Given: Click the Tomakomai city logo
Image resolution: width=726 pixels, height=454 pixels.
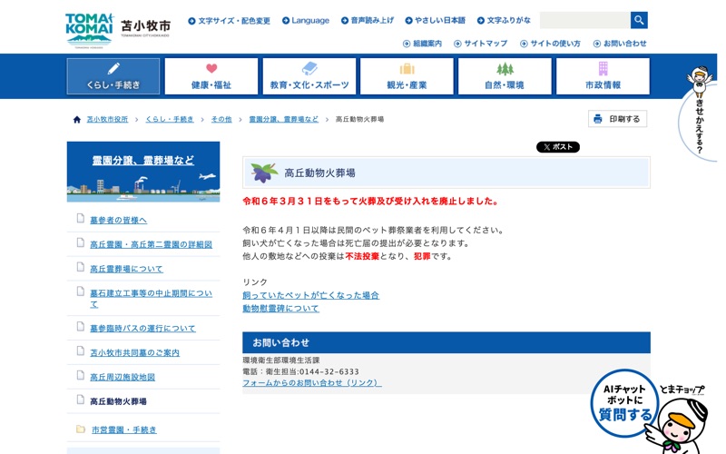Looking at the screenshot, I should click(118, 30).
